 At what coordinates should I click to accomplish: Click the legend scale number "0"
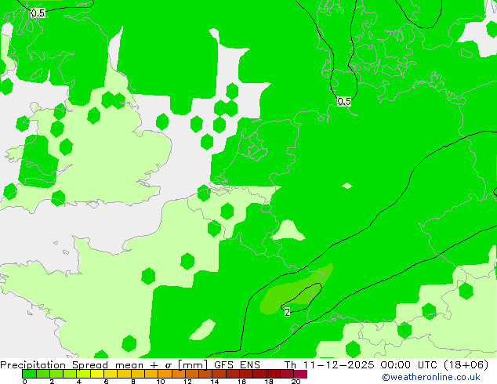pos(25,382)
